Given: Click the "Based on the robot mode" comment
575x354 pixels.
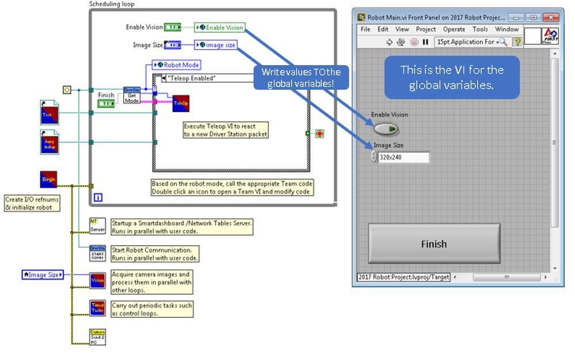Looking at the screenshot, I should (x=232, y=188).
